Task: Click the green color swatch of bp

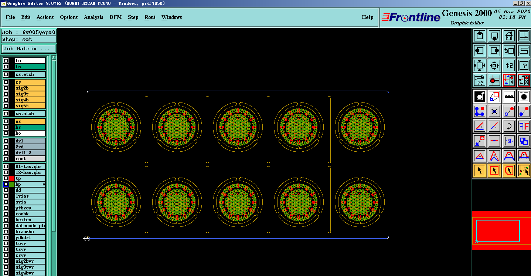Action: (12, 184)
